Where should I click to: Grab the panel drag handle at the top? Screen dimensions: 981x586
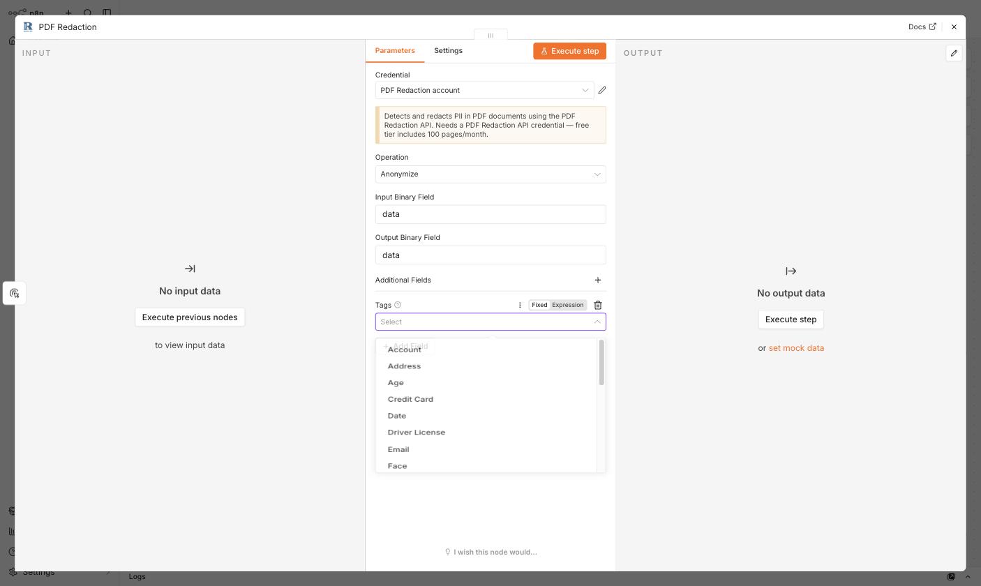coord(490,35)
